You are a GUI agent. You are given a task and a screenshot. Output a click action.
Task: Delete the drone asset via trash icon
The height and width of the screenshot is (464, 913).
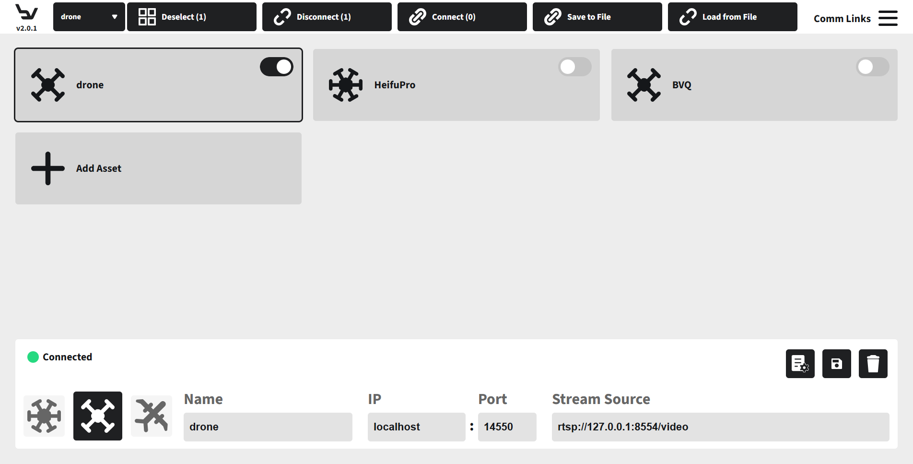coord(873,364)
